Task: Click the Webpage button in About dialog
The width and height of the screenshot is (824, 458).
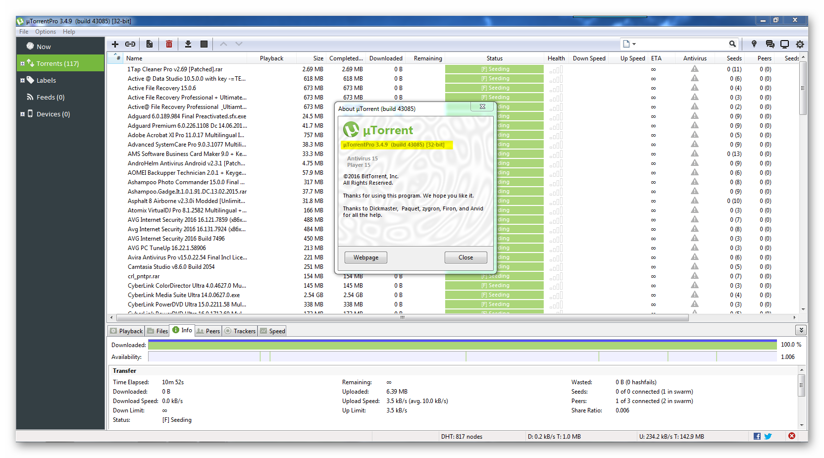Action: point(366,257)
